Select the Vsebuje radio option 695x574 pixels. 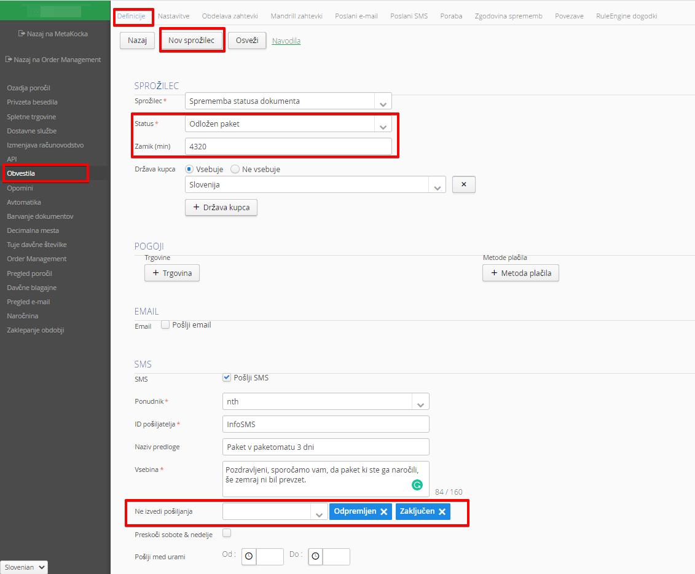tap(189, 169)
